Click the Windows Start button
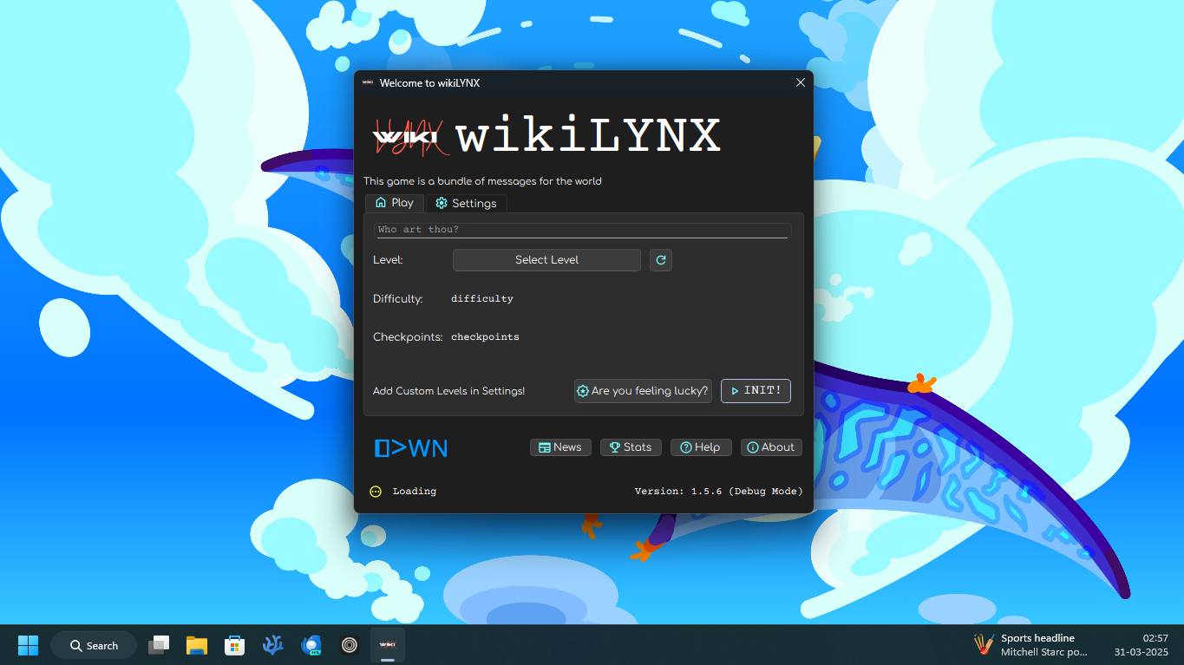This screenshot has height=665, width=1184. (29, 645)
